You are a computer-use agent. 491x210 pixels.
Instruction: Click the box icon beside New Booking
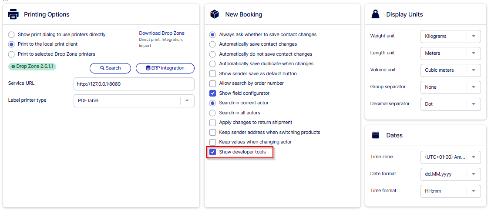(214, 14)
